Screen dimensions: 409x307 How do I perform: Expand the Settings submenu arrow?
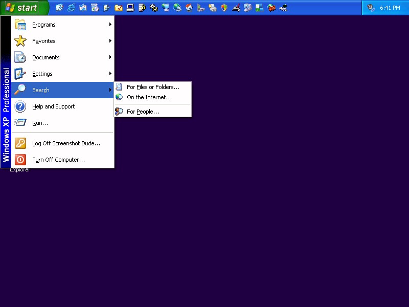110,73
